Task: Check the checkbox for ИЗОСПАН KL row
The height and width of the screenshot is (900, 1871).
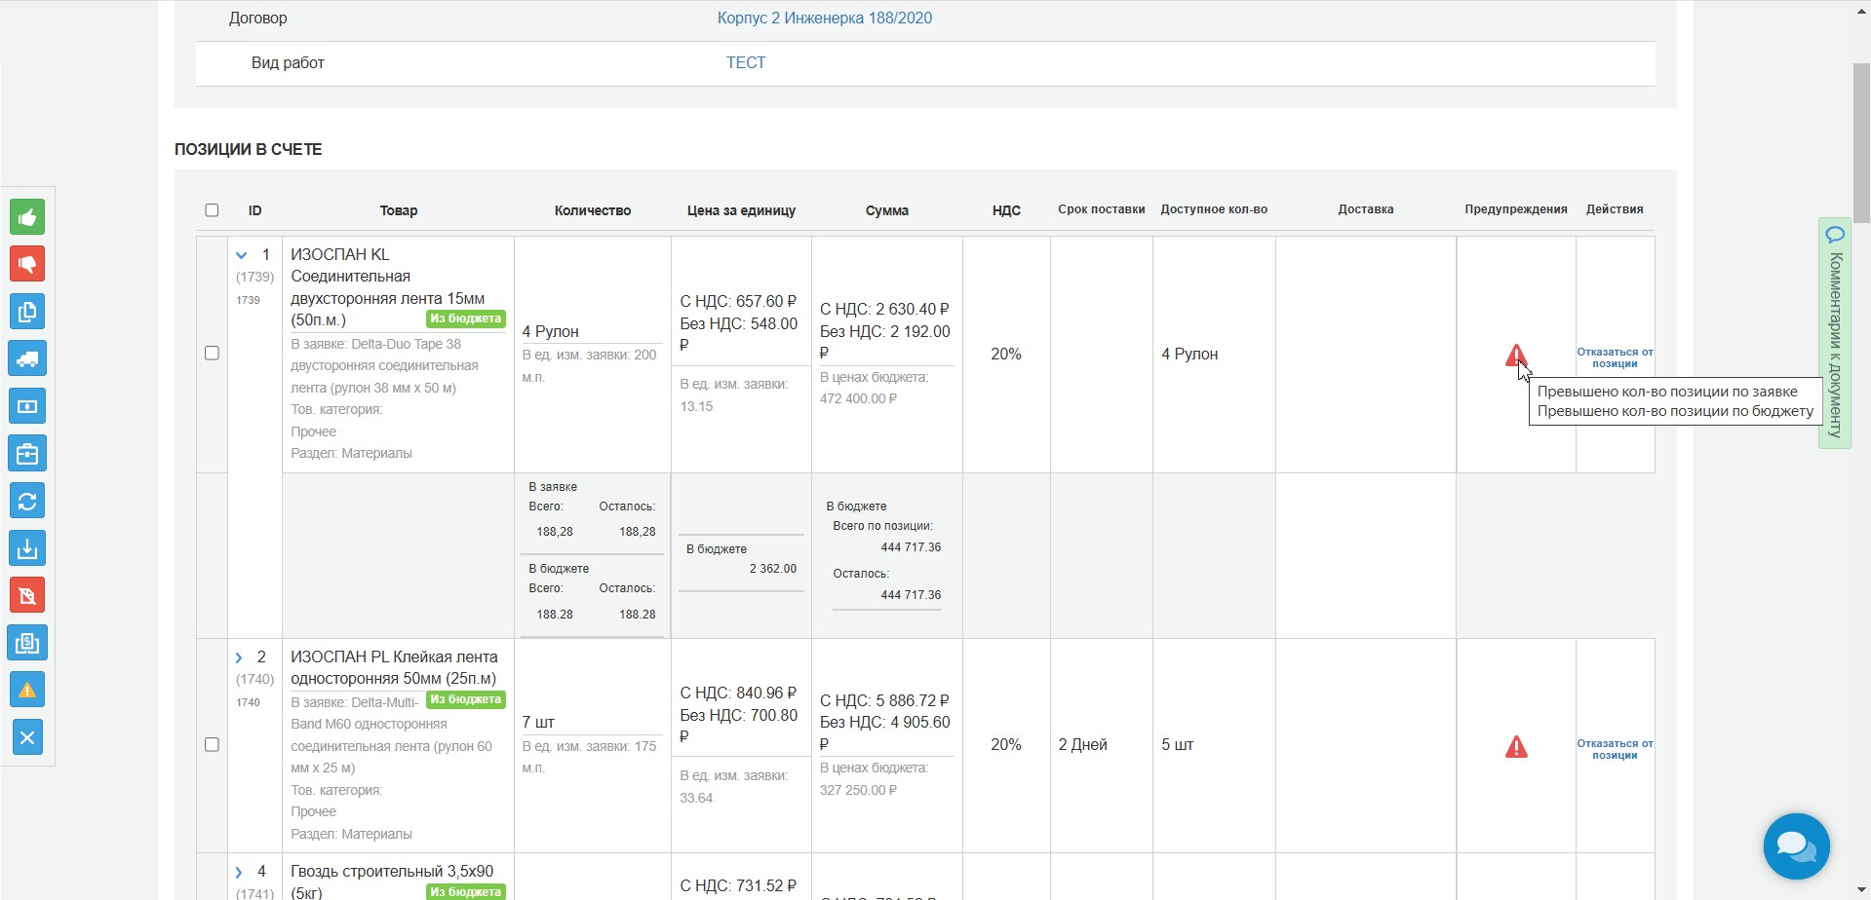Action: coord(212,354)
